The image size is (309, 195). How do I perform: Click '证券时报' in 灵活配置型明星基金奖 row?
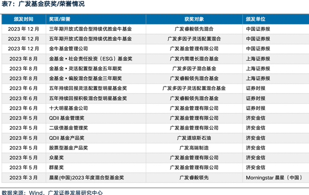(x=256, y=88)
